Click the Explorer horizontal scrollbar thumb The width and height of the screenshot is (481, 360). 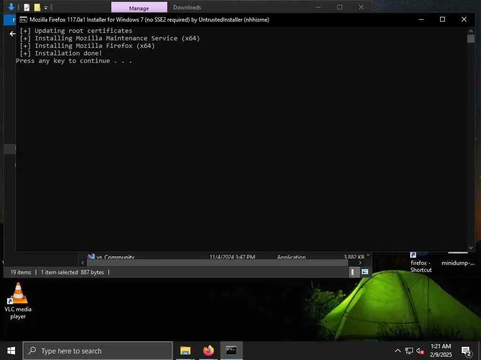point(217,262)
